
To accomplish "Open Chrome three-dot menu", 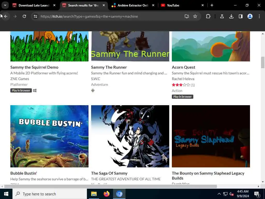I will (x=259, y=16).
